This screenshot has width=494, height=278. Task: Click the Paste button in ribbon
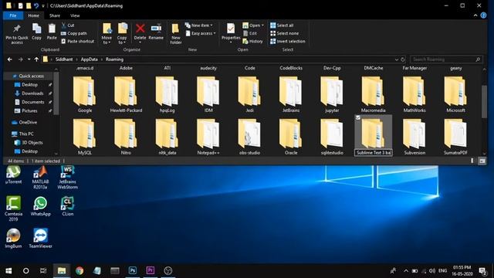coord(52,32)
